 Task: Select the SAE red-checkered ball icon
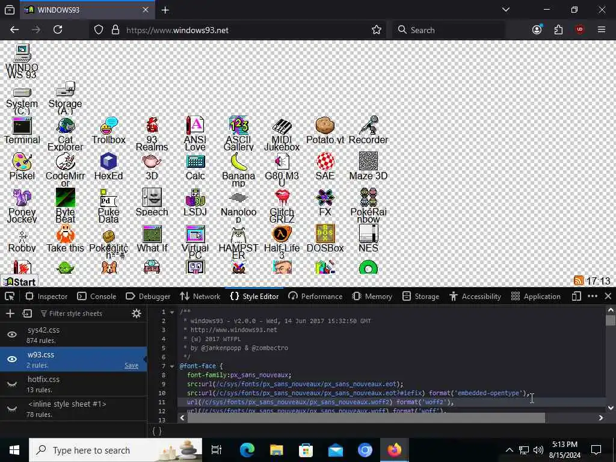pos(325,167)
